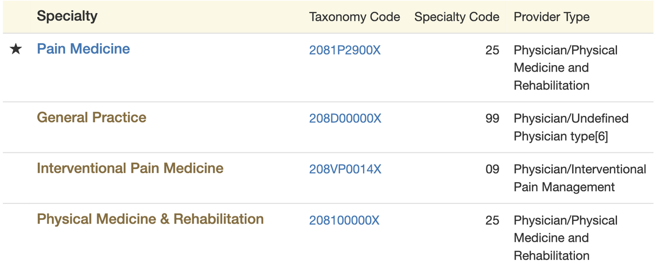
Task: Select specialty code 09 cell
Action: [492, 169]
